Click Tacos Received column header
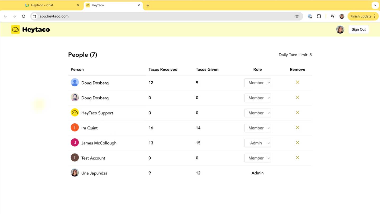 [163, 69]
